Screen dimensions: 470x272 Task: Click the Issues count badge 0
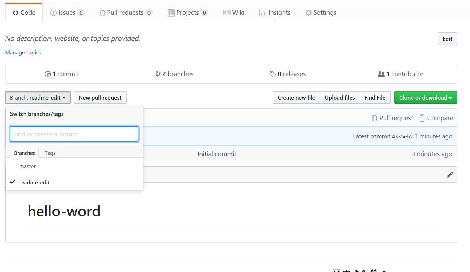click(81, 13)
